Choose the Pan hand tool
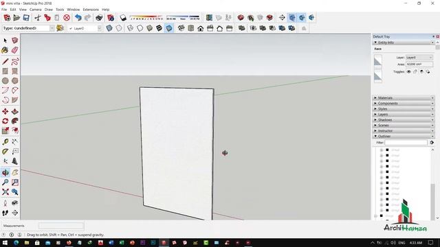440x247 pixels. pos(15,172)
